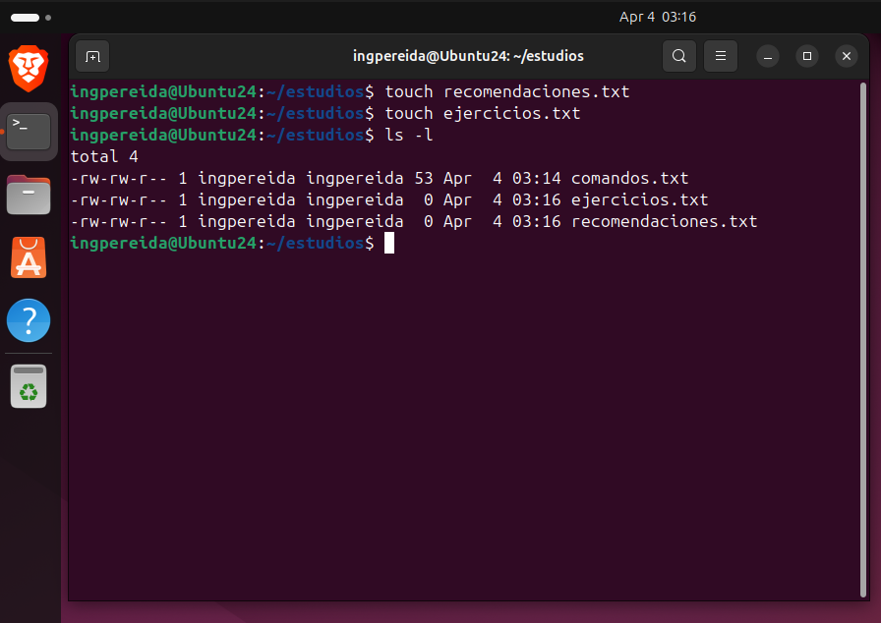The width and height of the screenshot is (881, 623).
Task: Click the 'ls -l' command text
Action: (409, 136)
